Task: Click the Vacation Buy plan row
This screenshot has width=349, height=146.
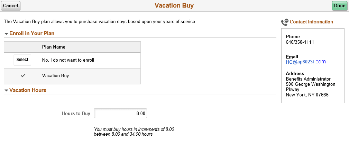Action: [72, 76]
